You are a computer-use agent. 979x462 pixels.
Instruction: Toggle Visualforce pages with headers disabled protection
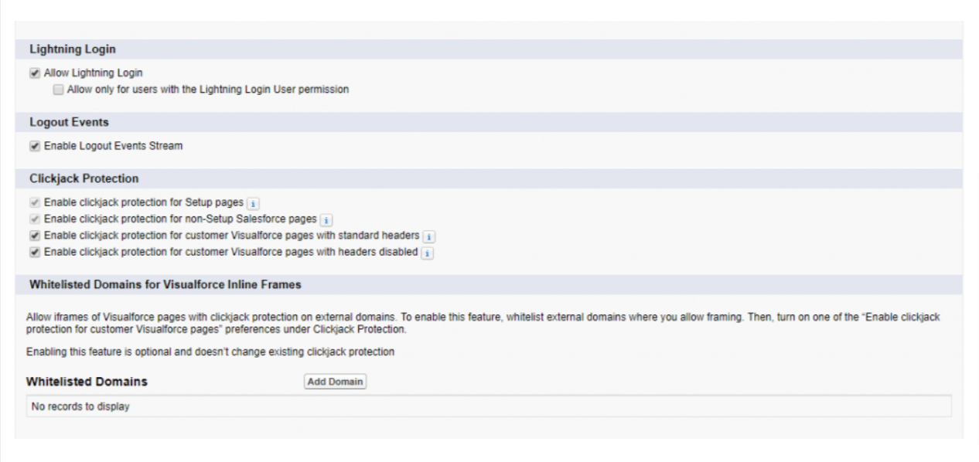(34, 252)
